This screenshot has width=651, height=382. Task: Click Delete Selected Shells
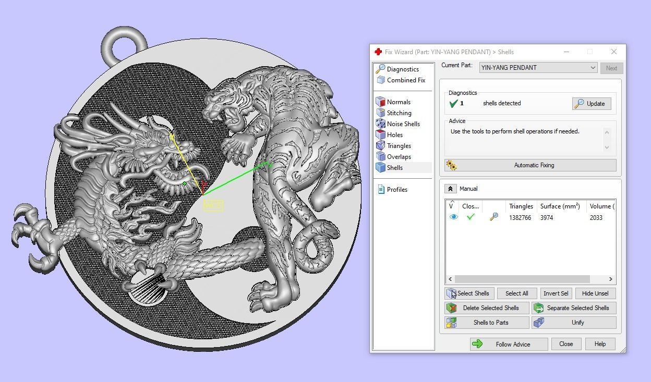(x=487, y=308)
